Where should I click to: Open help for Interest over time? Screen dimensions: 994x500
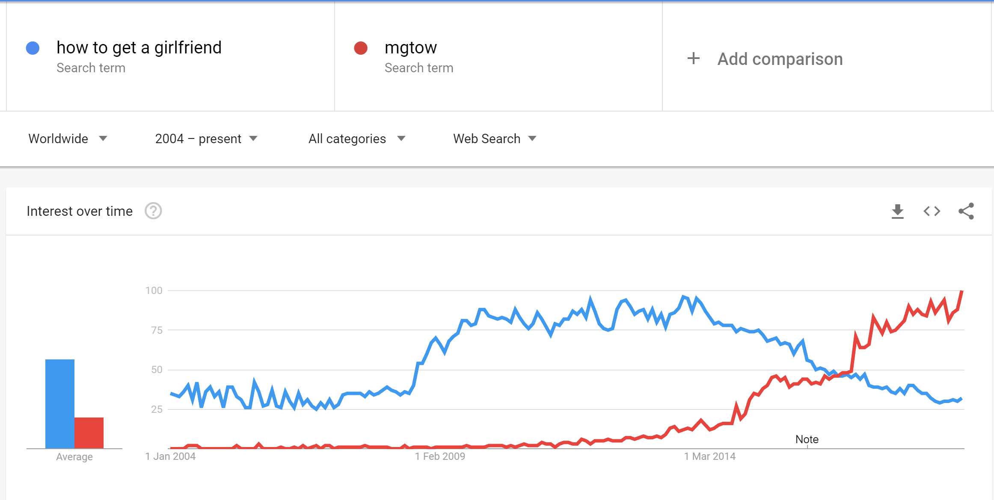tap(153, 211)
